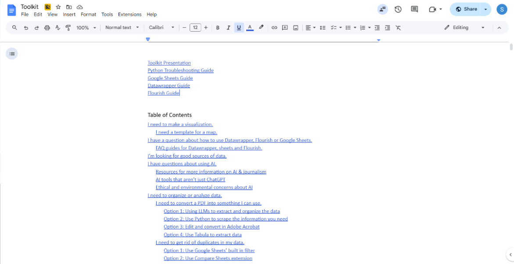
Task: Open the Google Docs home icon
Action: tap(11, 11)
